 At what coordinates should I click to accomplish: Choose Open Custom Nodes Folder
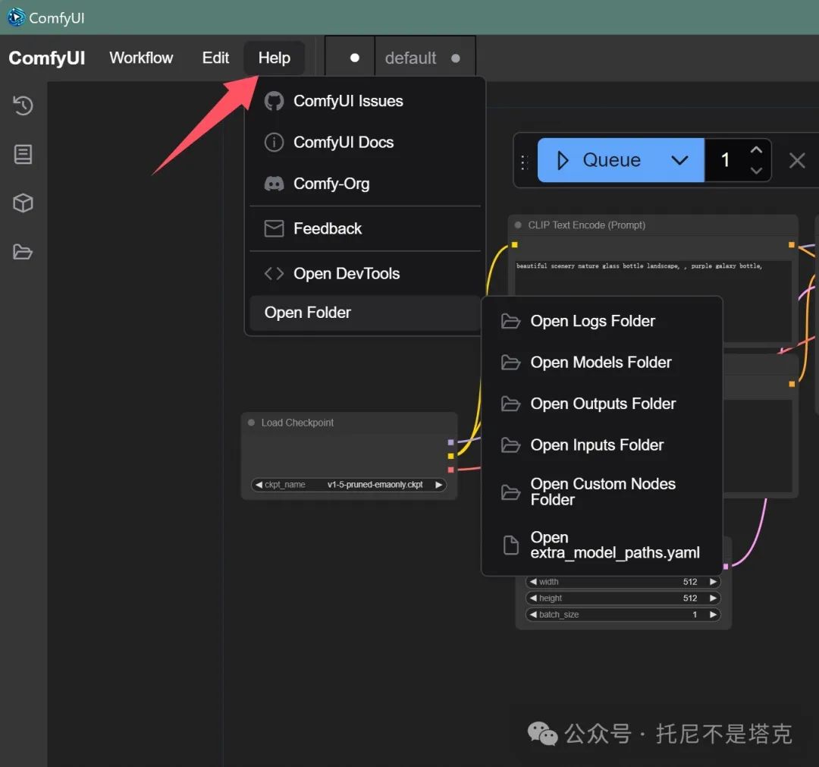tap(601, 492)
